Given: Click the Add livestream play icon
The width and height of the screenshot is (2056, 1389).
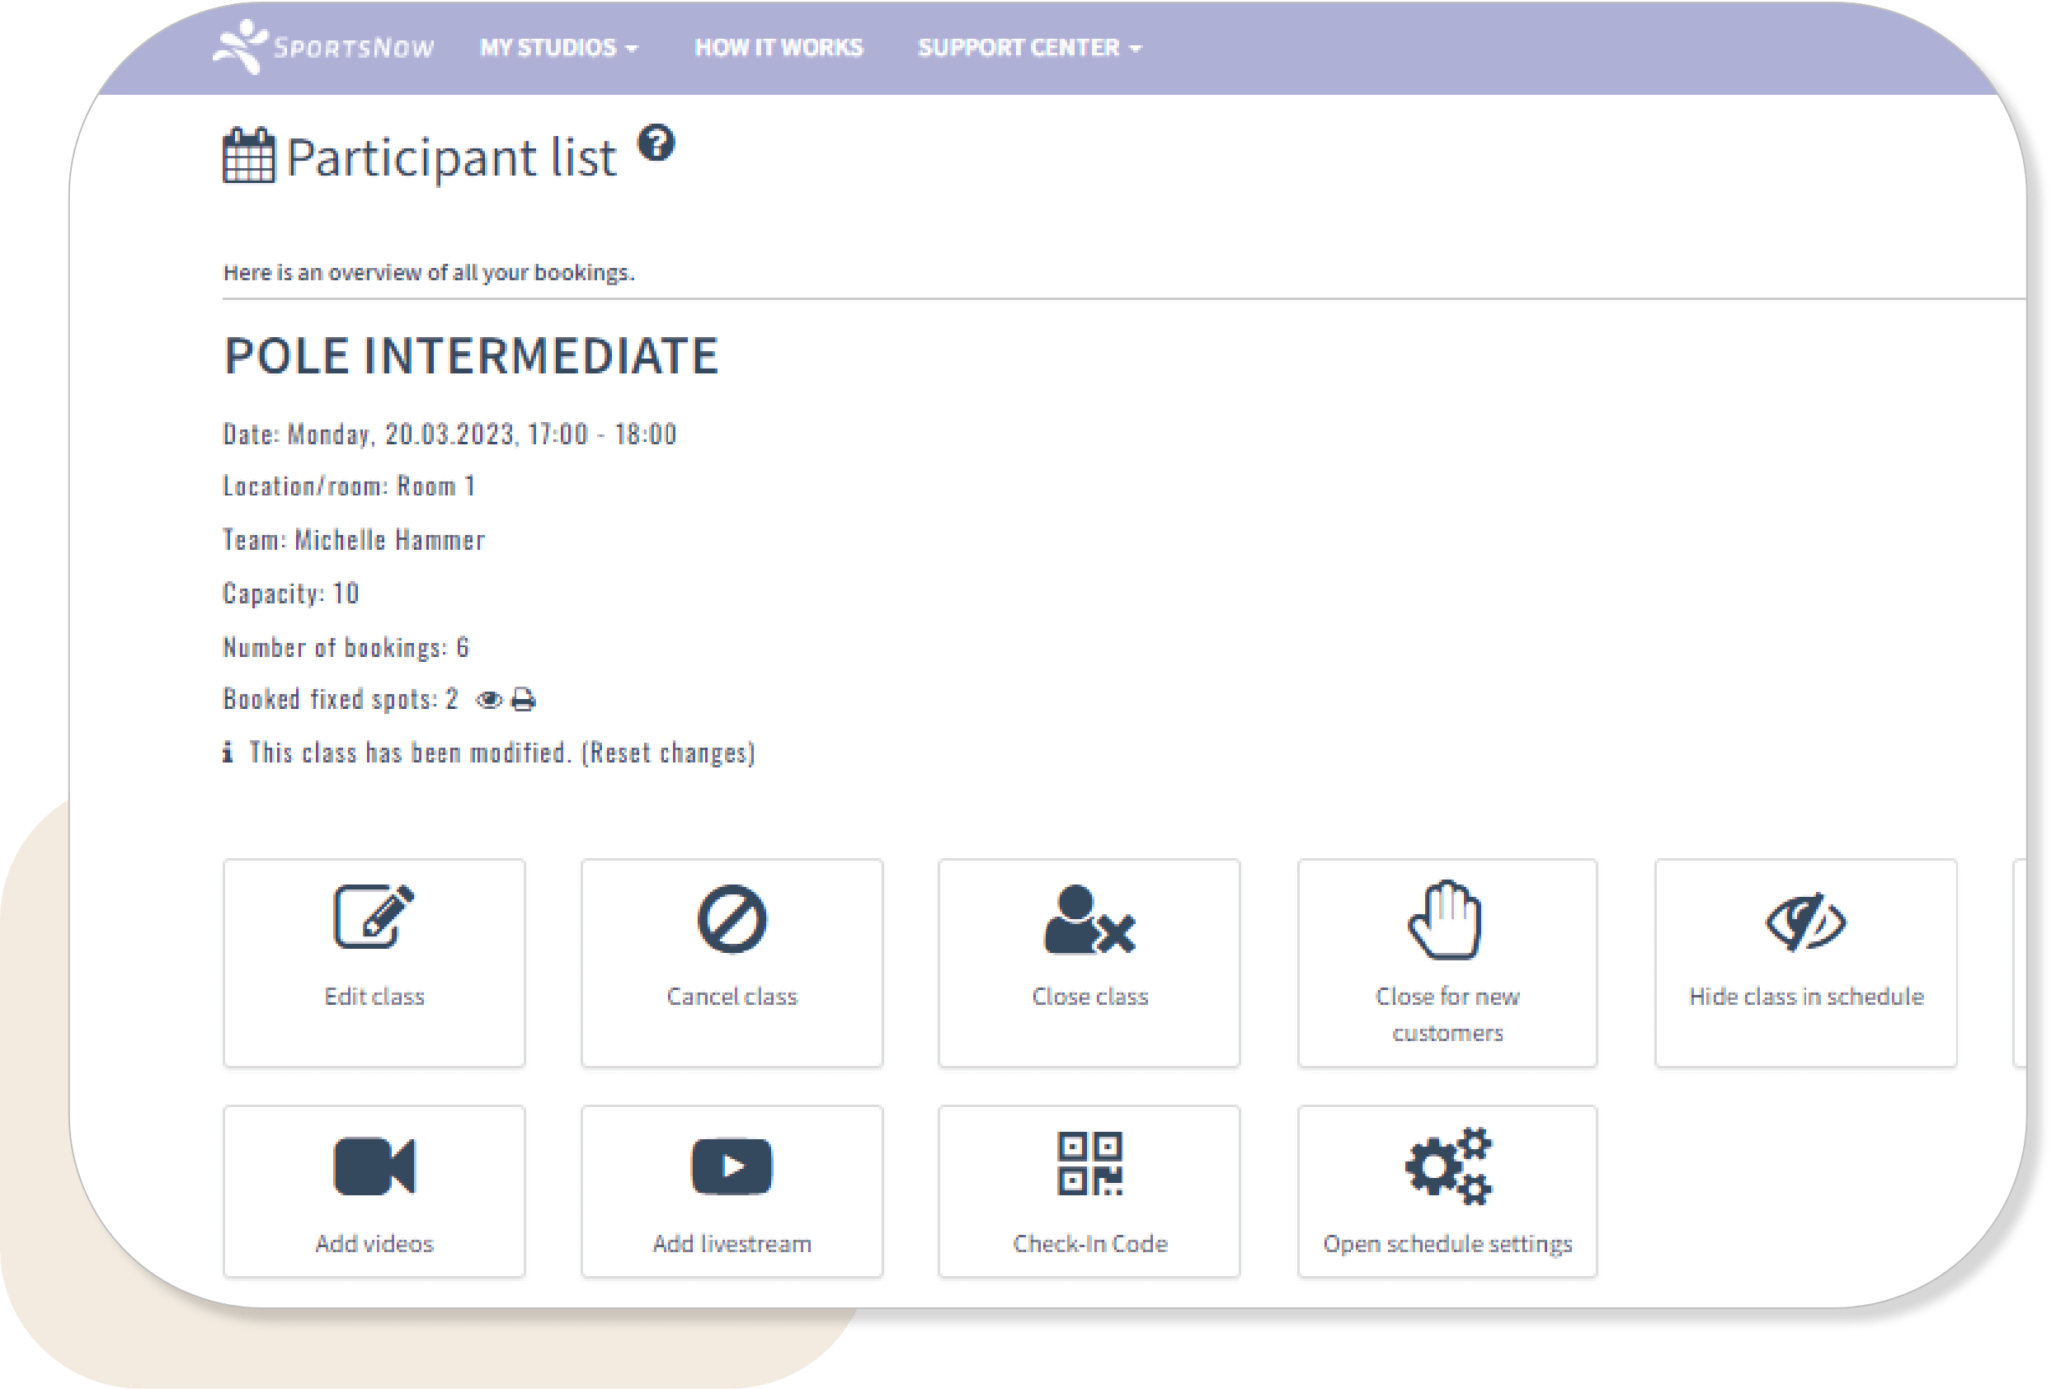Looking at the screenshot, I should (732, 1166).
